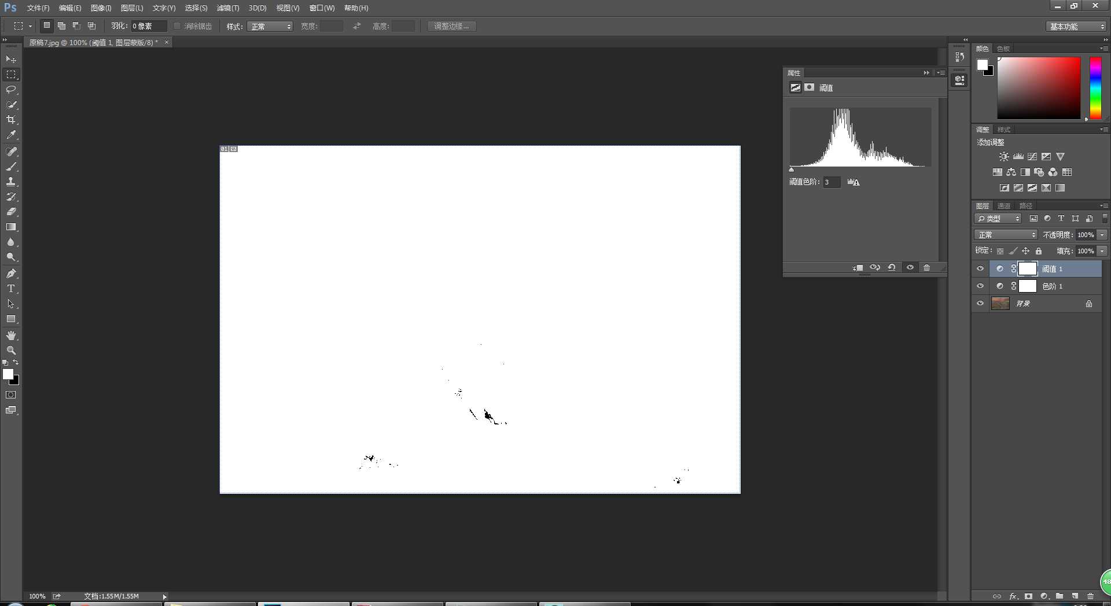The width and height of the screenshot is (1111, 606).
Task: Add a Levels adjustment from Adjustments panel
Action: click(1018, 157)
